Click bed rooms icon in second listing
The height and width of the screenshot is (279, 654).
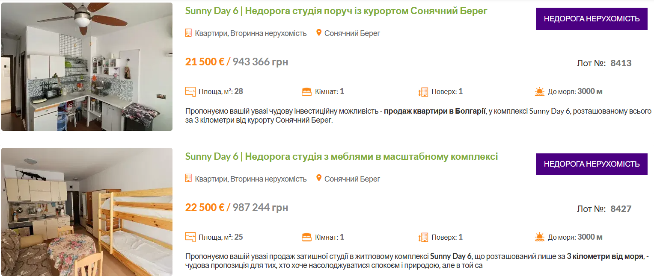(306, 237)
